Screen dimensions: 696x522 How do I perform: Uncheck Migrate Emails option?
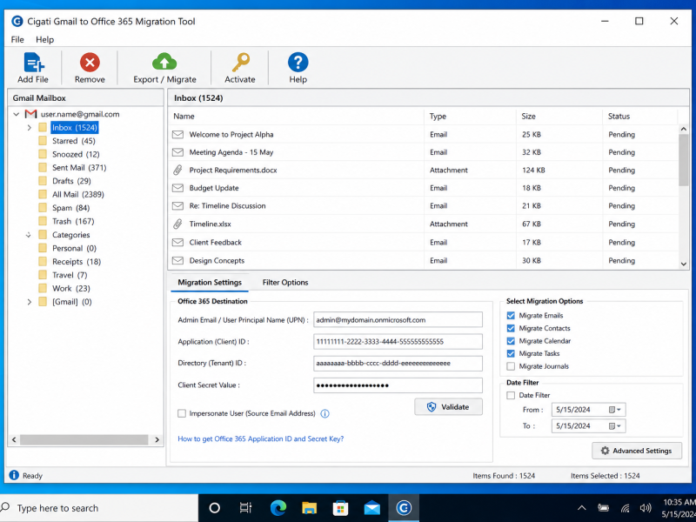(511, 315)
